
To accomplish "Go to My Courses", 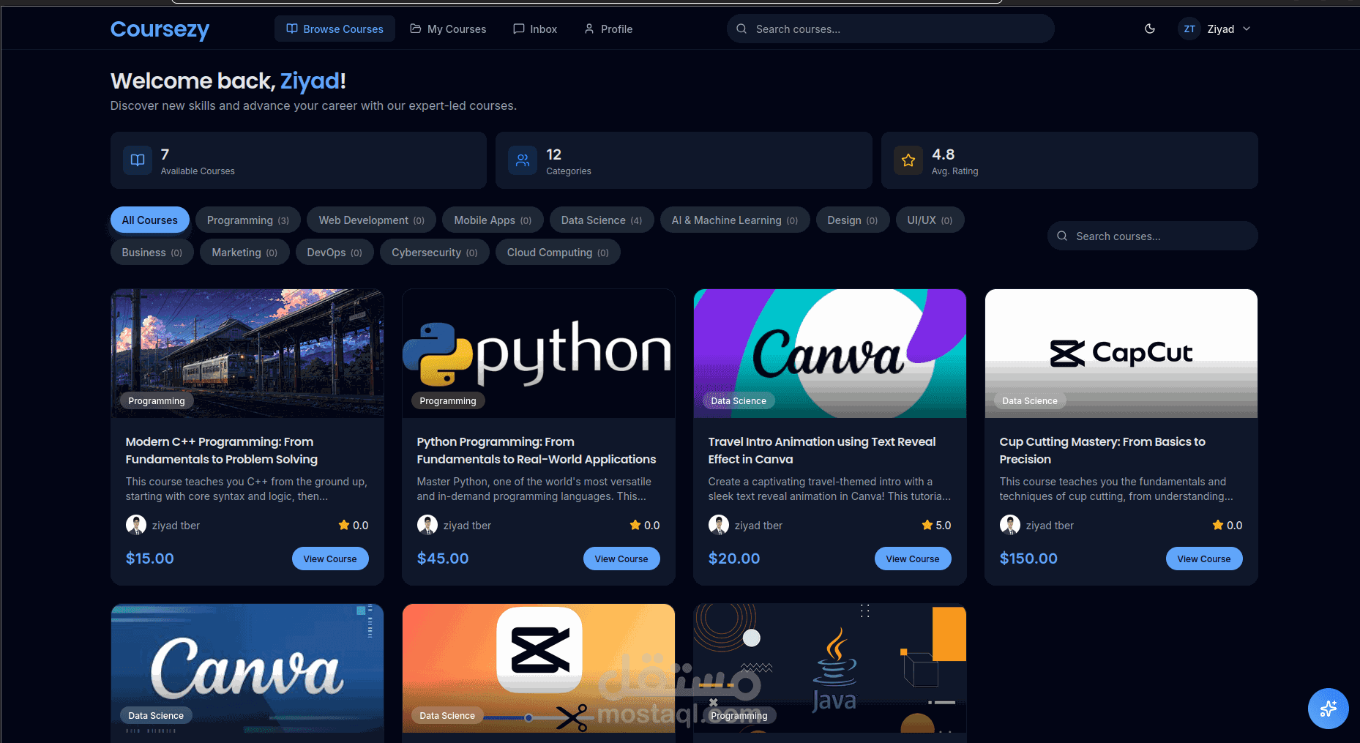I will tap(448, 29).
